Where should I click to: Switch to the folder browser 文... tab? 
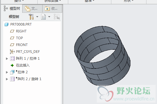(x=32, y=9)
